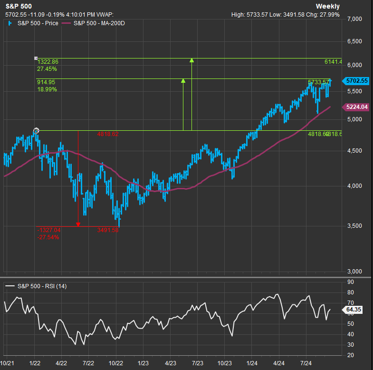373x370 pixels.
Task: Click the 1/22 date axis label
Action: click(x=35, y=363)
